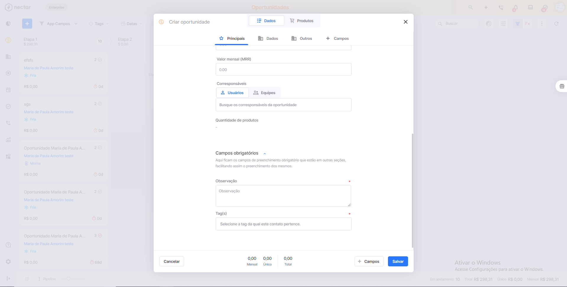Image resolution: width=567 pixels, height=287 pixels.
Task: Close the Criar oportunidade dialog
Action: click(x=406, y=22)
